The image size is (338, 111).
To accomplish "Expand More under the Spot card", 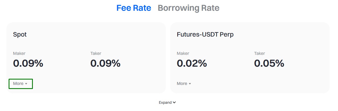I will tap(20, 84).
